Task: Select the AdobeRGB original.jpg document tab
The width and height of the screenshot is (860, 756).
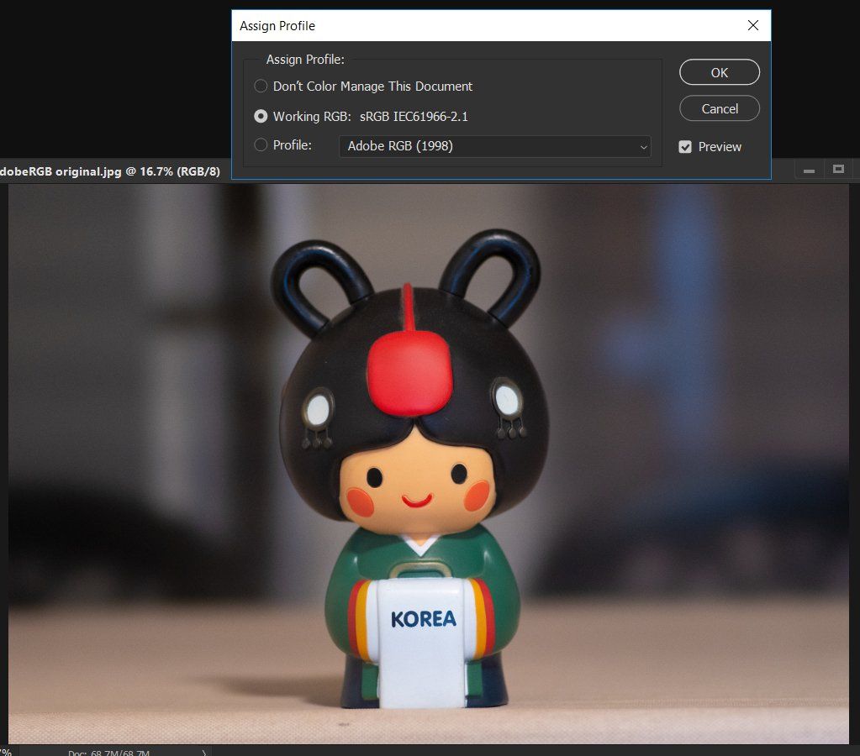Action: click(x=109, y=171)
